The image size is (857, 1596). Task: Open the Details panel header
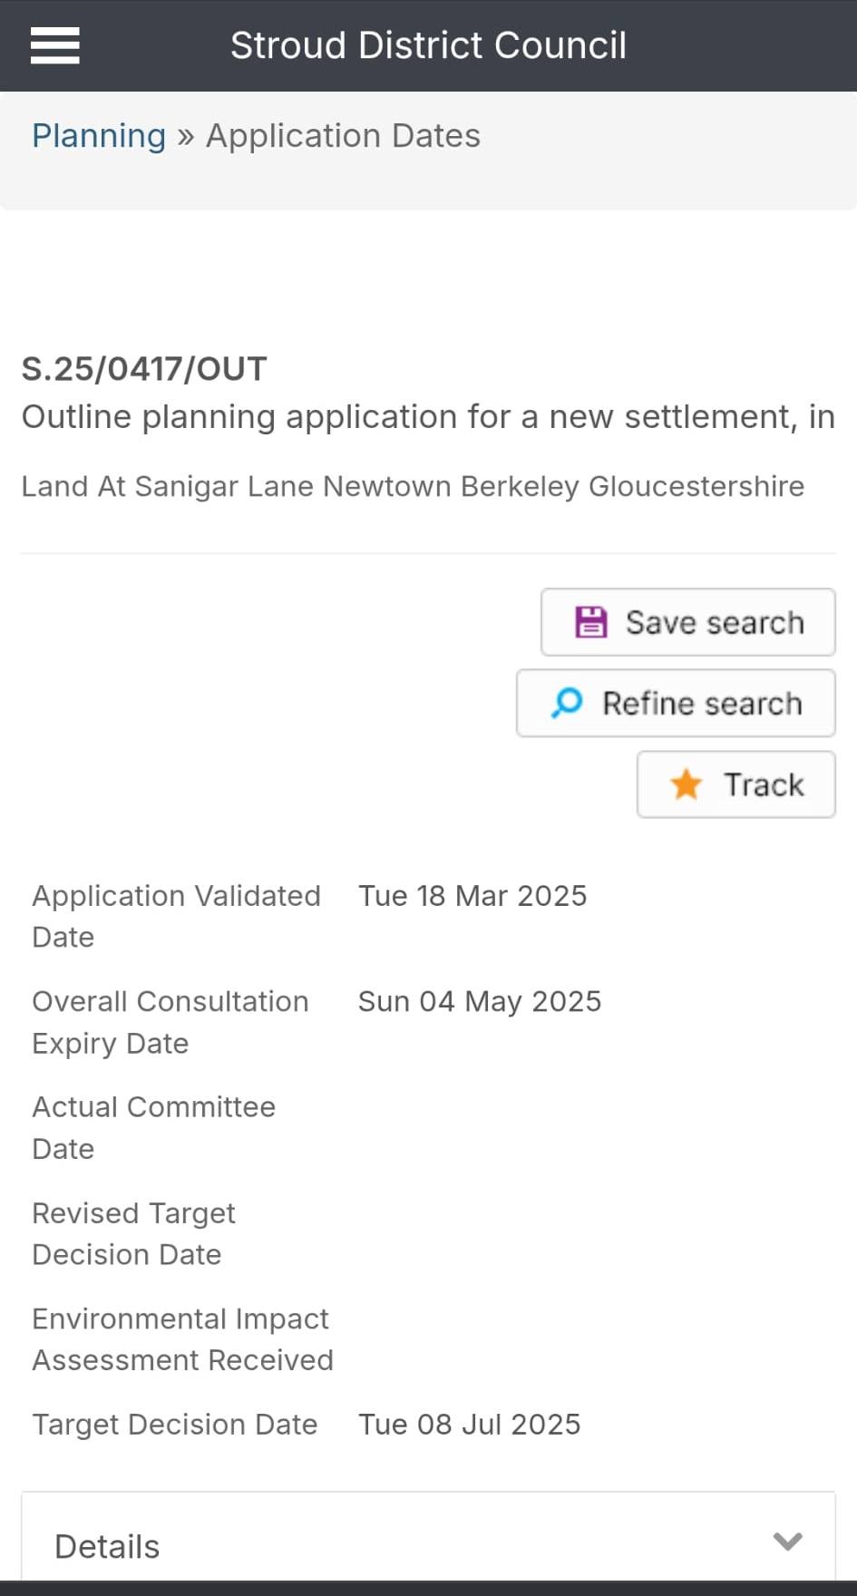428,1545
